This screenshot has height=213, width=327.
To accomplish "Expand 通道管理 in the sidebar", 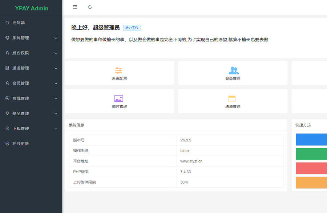I will click(31, 68).
